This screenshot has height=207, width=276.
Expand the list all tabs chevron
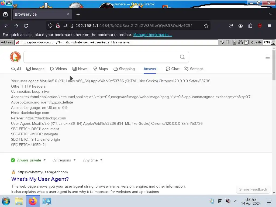271,14
